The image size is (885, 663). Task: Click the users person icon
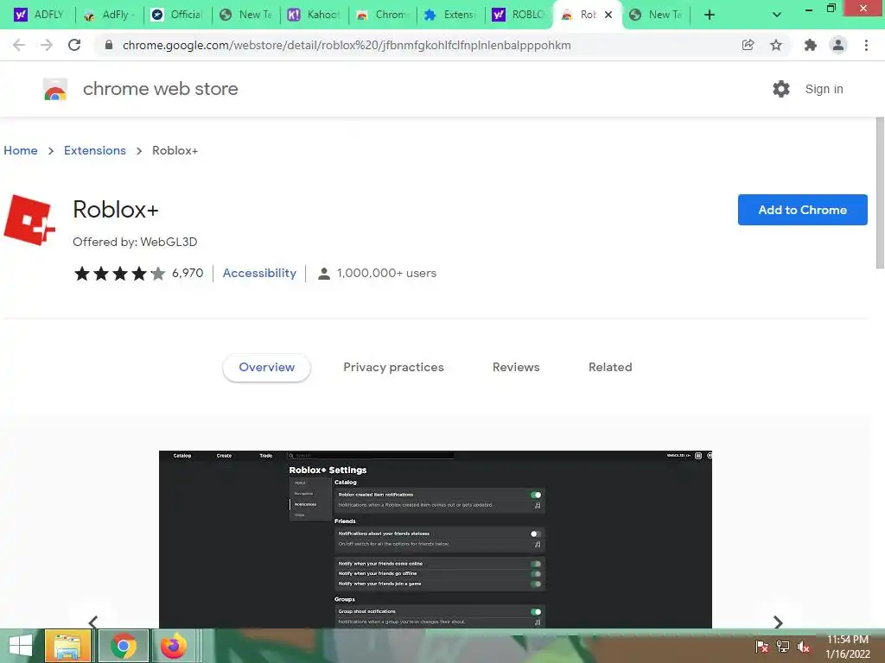point(324,274)
